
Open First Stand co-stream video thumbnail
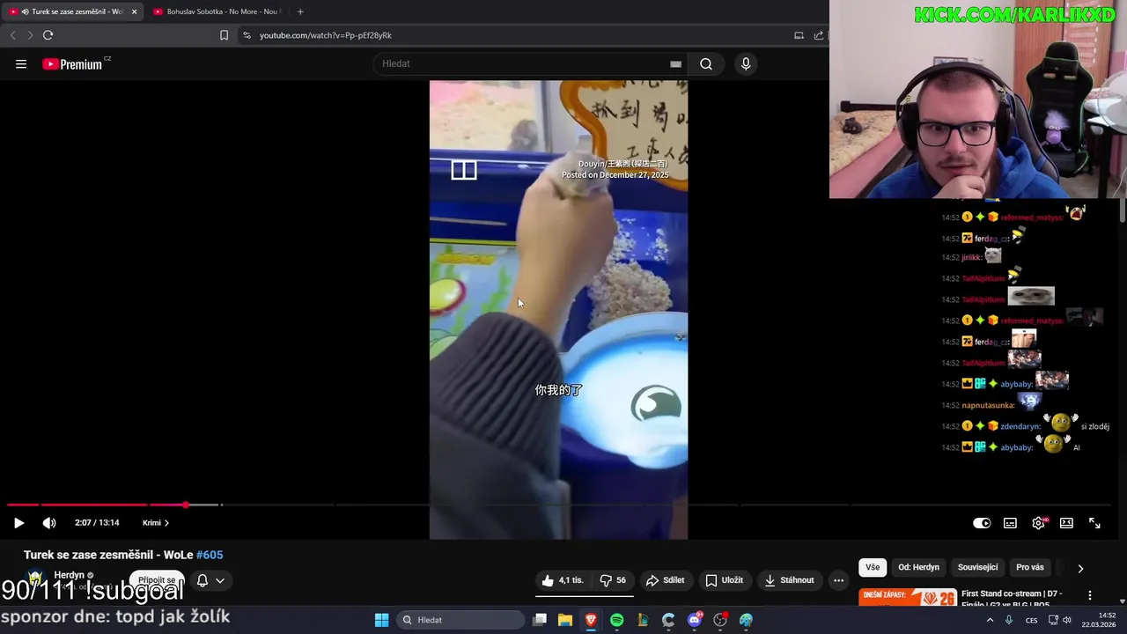908,597
